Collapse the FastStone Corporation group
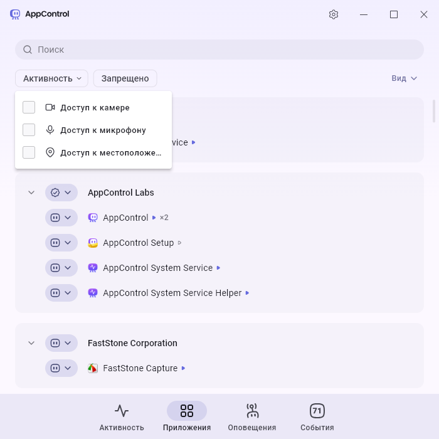 click(x=31, y=343)
